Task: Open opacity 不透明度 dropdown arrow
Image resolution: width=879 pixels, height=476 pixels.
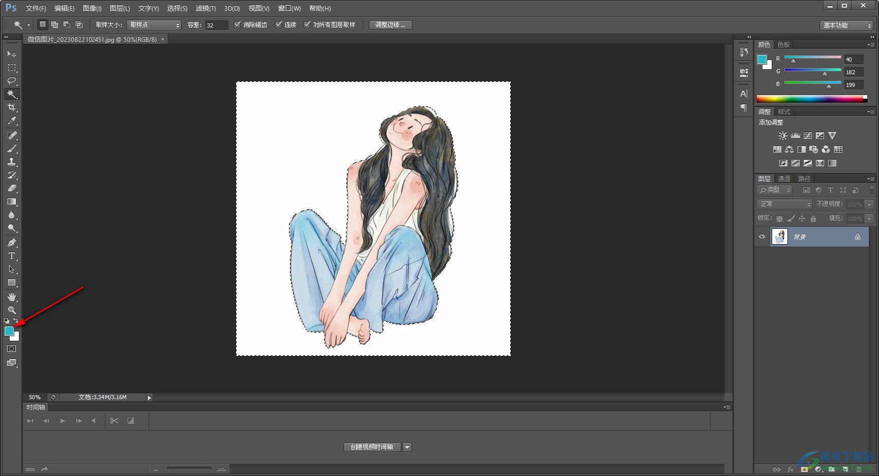Action: tap(869, 204)
